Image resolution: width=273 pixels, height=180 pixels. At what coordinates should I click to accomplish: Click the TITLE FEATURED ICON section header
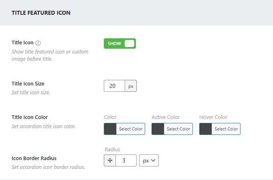click(x=41, y=13)
